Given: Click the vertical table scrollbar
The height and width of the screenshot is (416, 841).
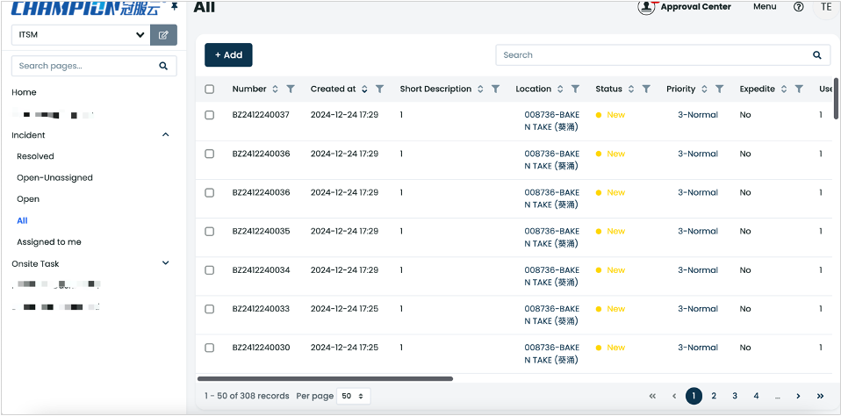Looking at the screenshot, I should point(837,98).
